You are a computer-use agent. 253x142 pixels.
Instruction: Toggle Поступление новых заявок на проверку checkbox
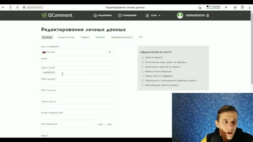pyautogui.click(x=142, y=62)
